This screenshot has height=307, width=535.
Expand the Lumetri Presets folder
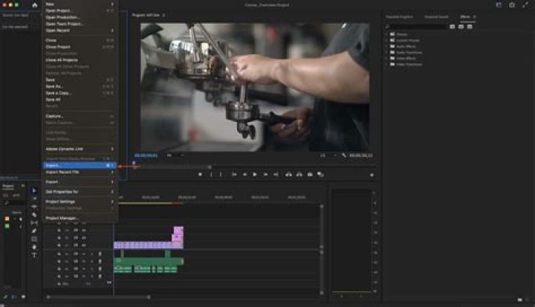(x=386, y=40)
